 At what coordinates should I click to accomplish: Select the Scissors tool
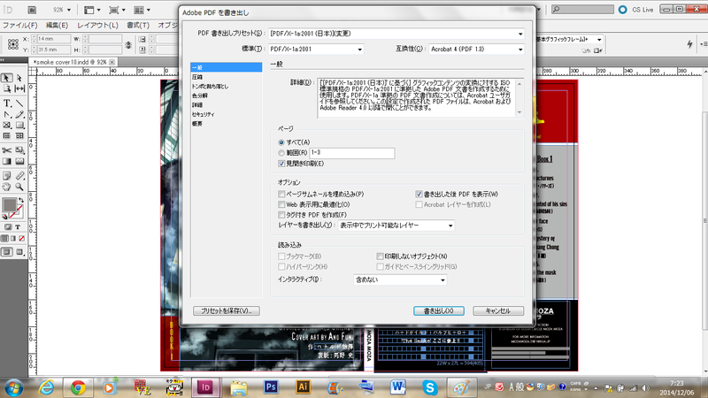click(6, 150)
